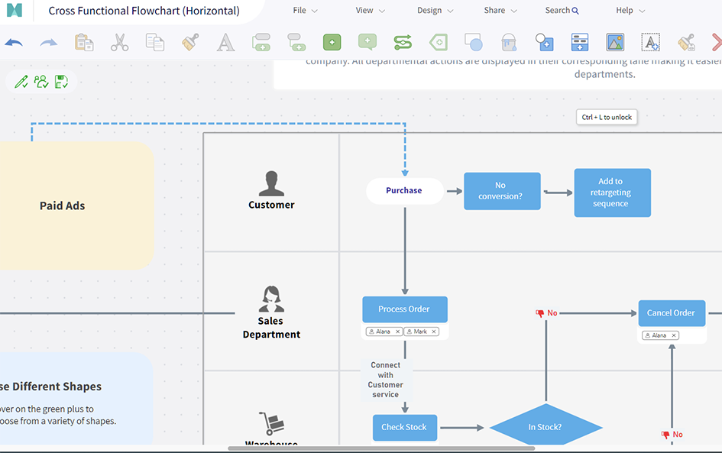Click the insert image icon in toolbar
Image resolution: width=722 pixels, height=453 pixels.
click(x=615, y=43)
